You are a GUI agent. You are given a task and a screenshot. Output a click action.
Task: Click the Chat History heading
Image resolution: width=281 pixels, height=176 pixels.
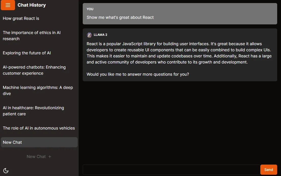32,5
